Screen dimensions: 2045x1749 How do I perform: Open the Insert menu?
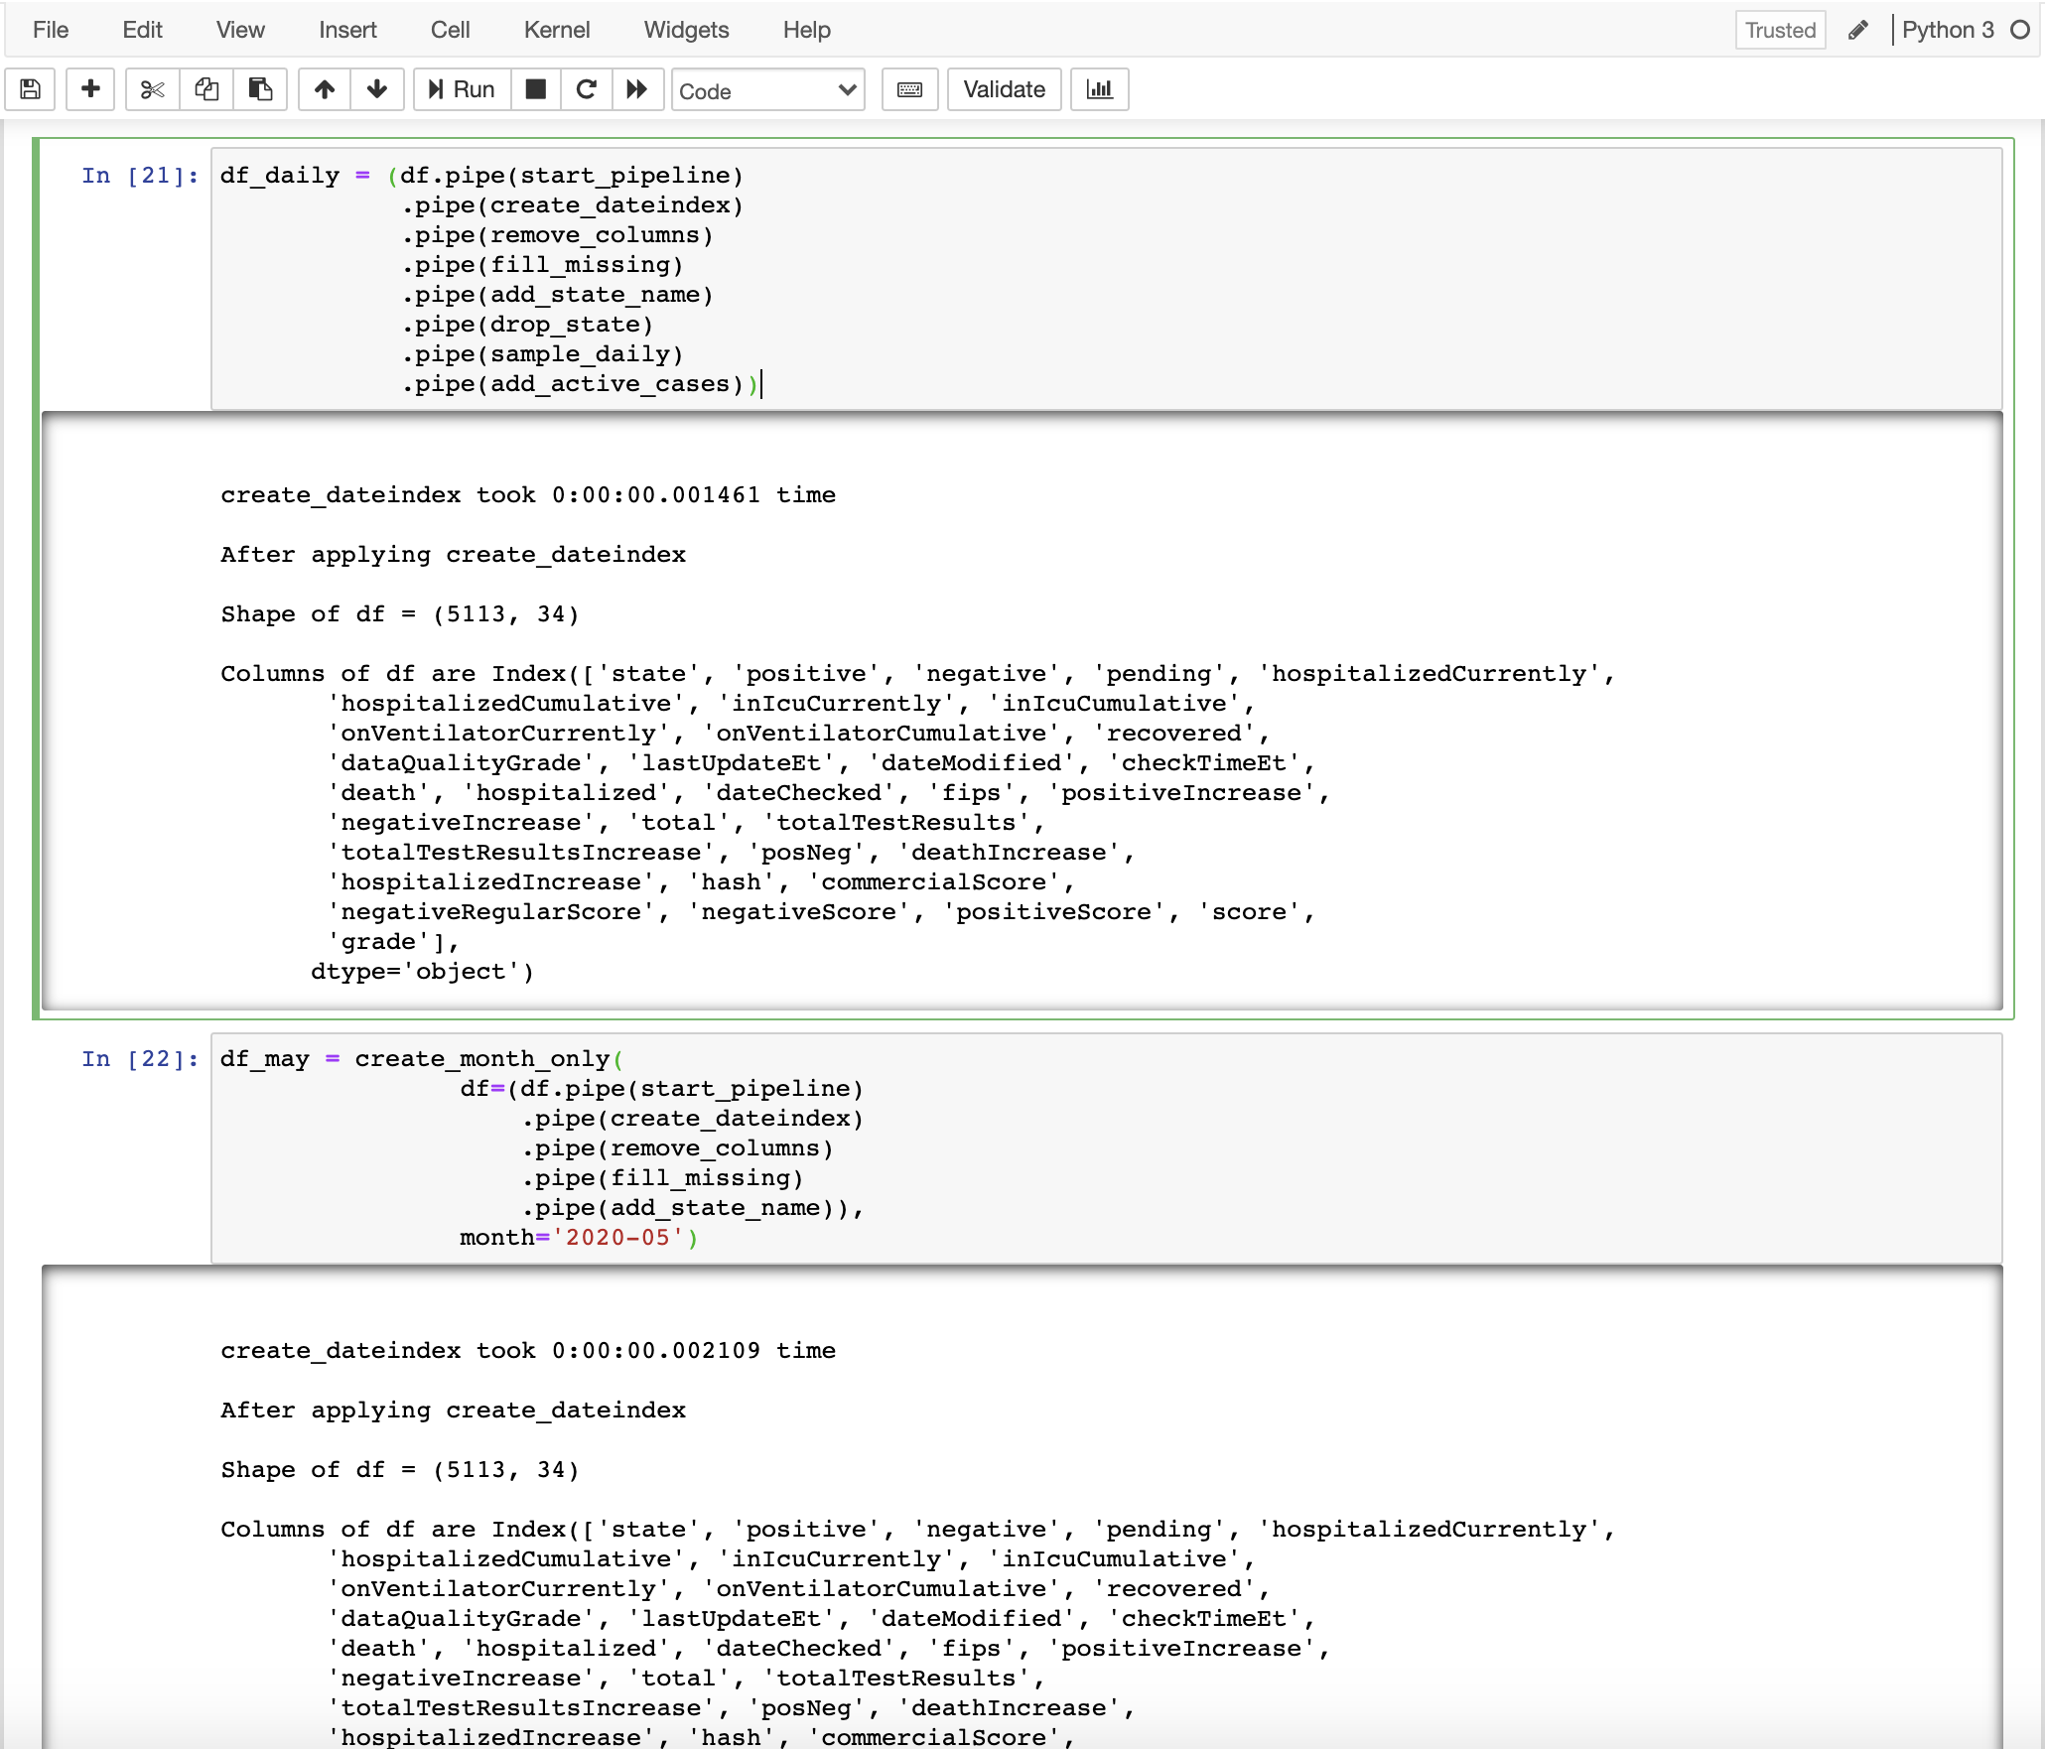pyautogui.click(x=345, y=28)
